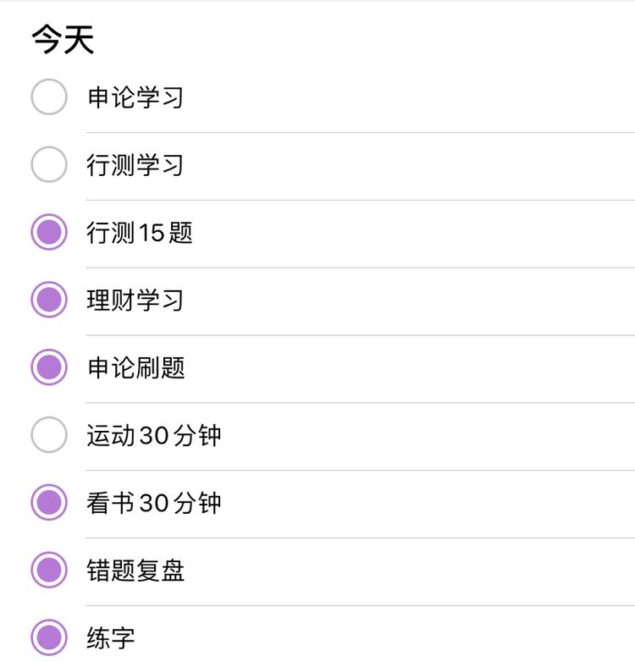
Task: Uncheck the 行测15题 completed circle
Action: coord(49,232)
